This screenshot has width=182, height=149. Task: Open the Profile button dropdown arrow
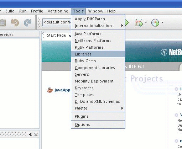click(x=162, y=22)
